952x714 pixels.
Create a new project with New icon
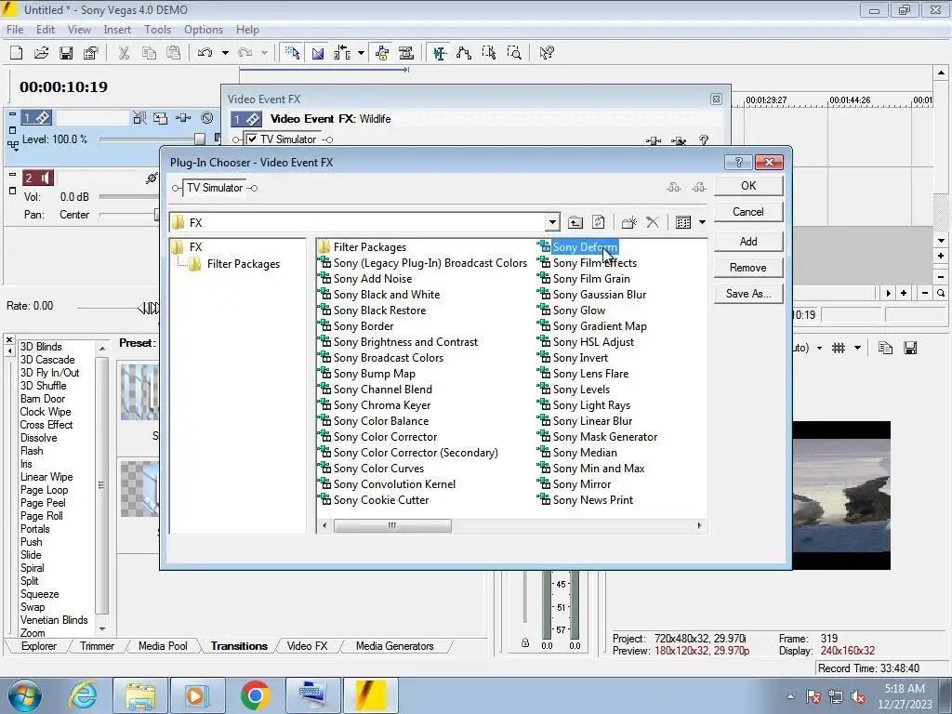(x=17, y=53)
